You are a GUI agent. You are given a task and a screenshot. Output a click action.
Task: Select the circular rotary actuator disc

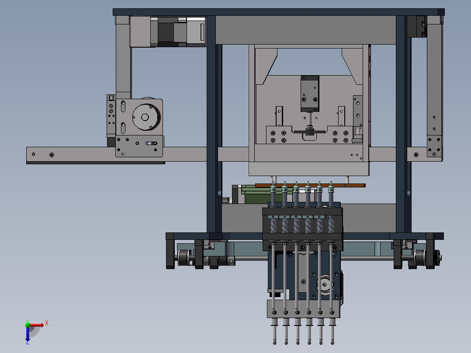click(146, 117)
